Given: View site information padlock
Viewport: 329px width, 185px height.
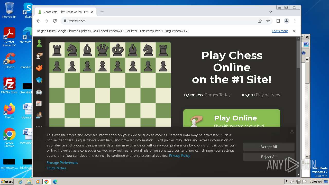Looking at the screenshot, I should (65, 21).
